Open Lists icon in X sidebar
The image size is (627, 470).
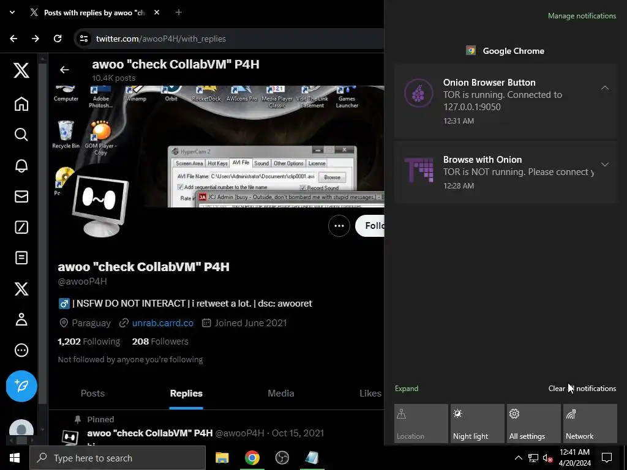click(x=21, y=258)
